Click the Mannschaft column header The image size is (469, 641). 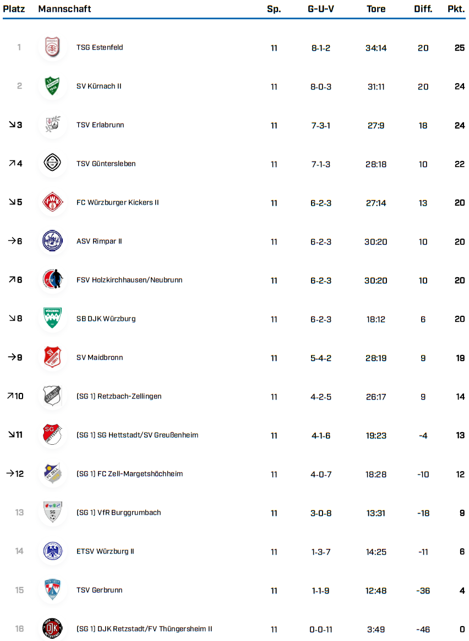click(x=64, y=9)
